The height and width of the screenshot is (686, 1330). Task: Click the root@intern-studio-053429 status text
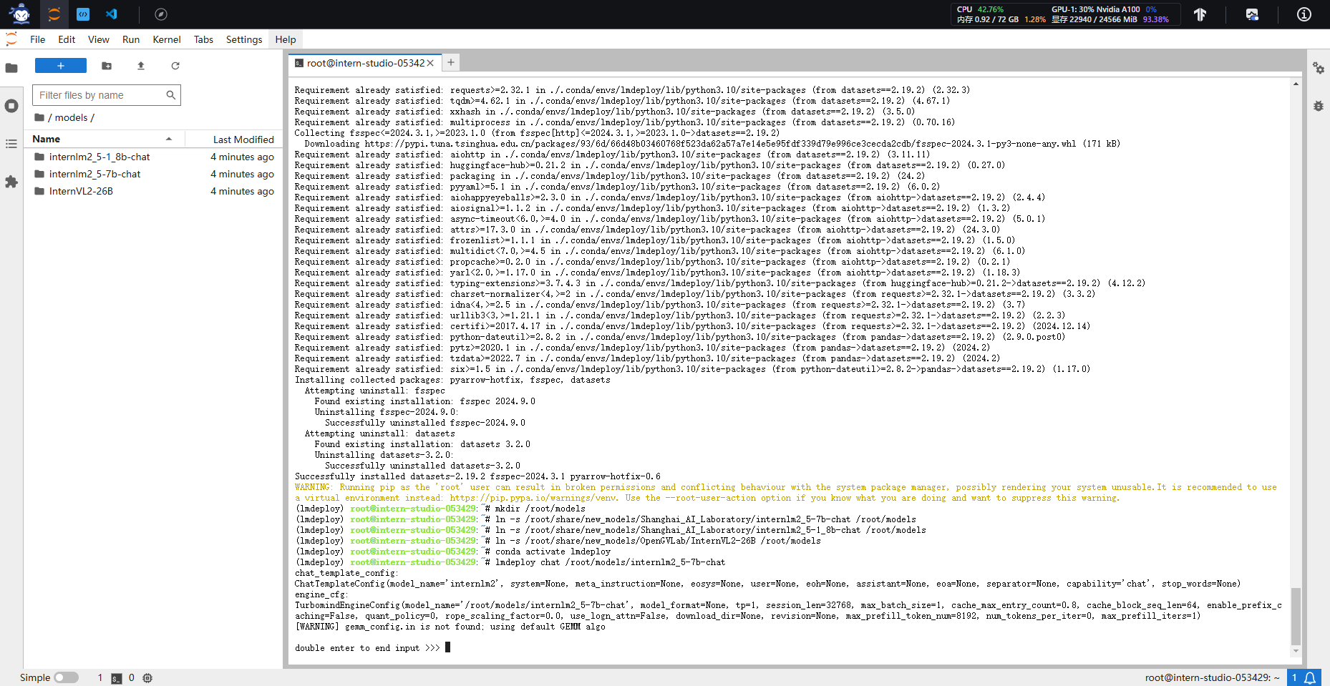coord(1212,677)
